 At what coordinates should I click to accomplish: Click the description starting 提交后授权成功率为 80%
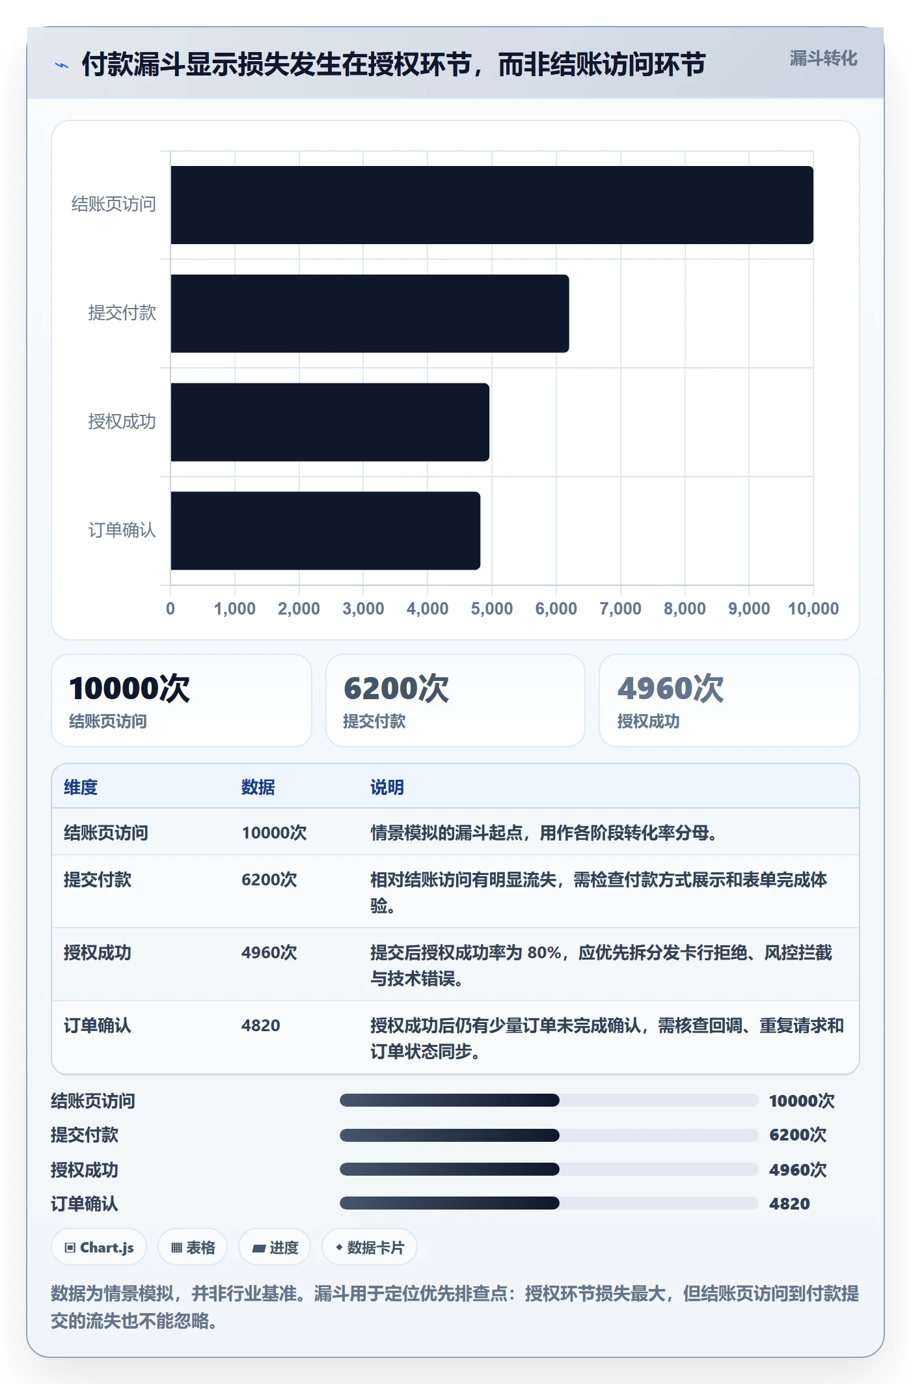click(601, 965)
